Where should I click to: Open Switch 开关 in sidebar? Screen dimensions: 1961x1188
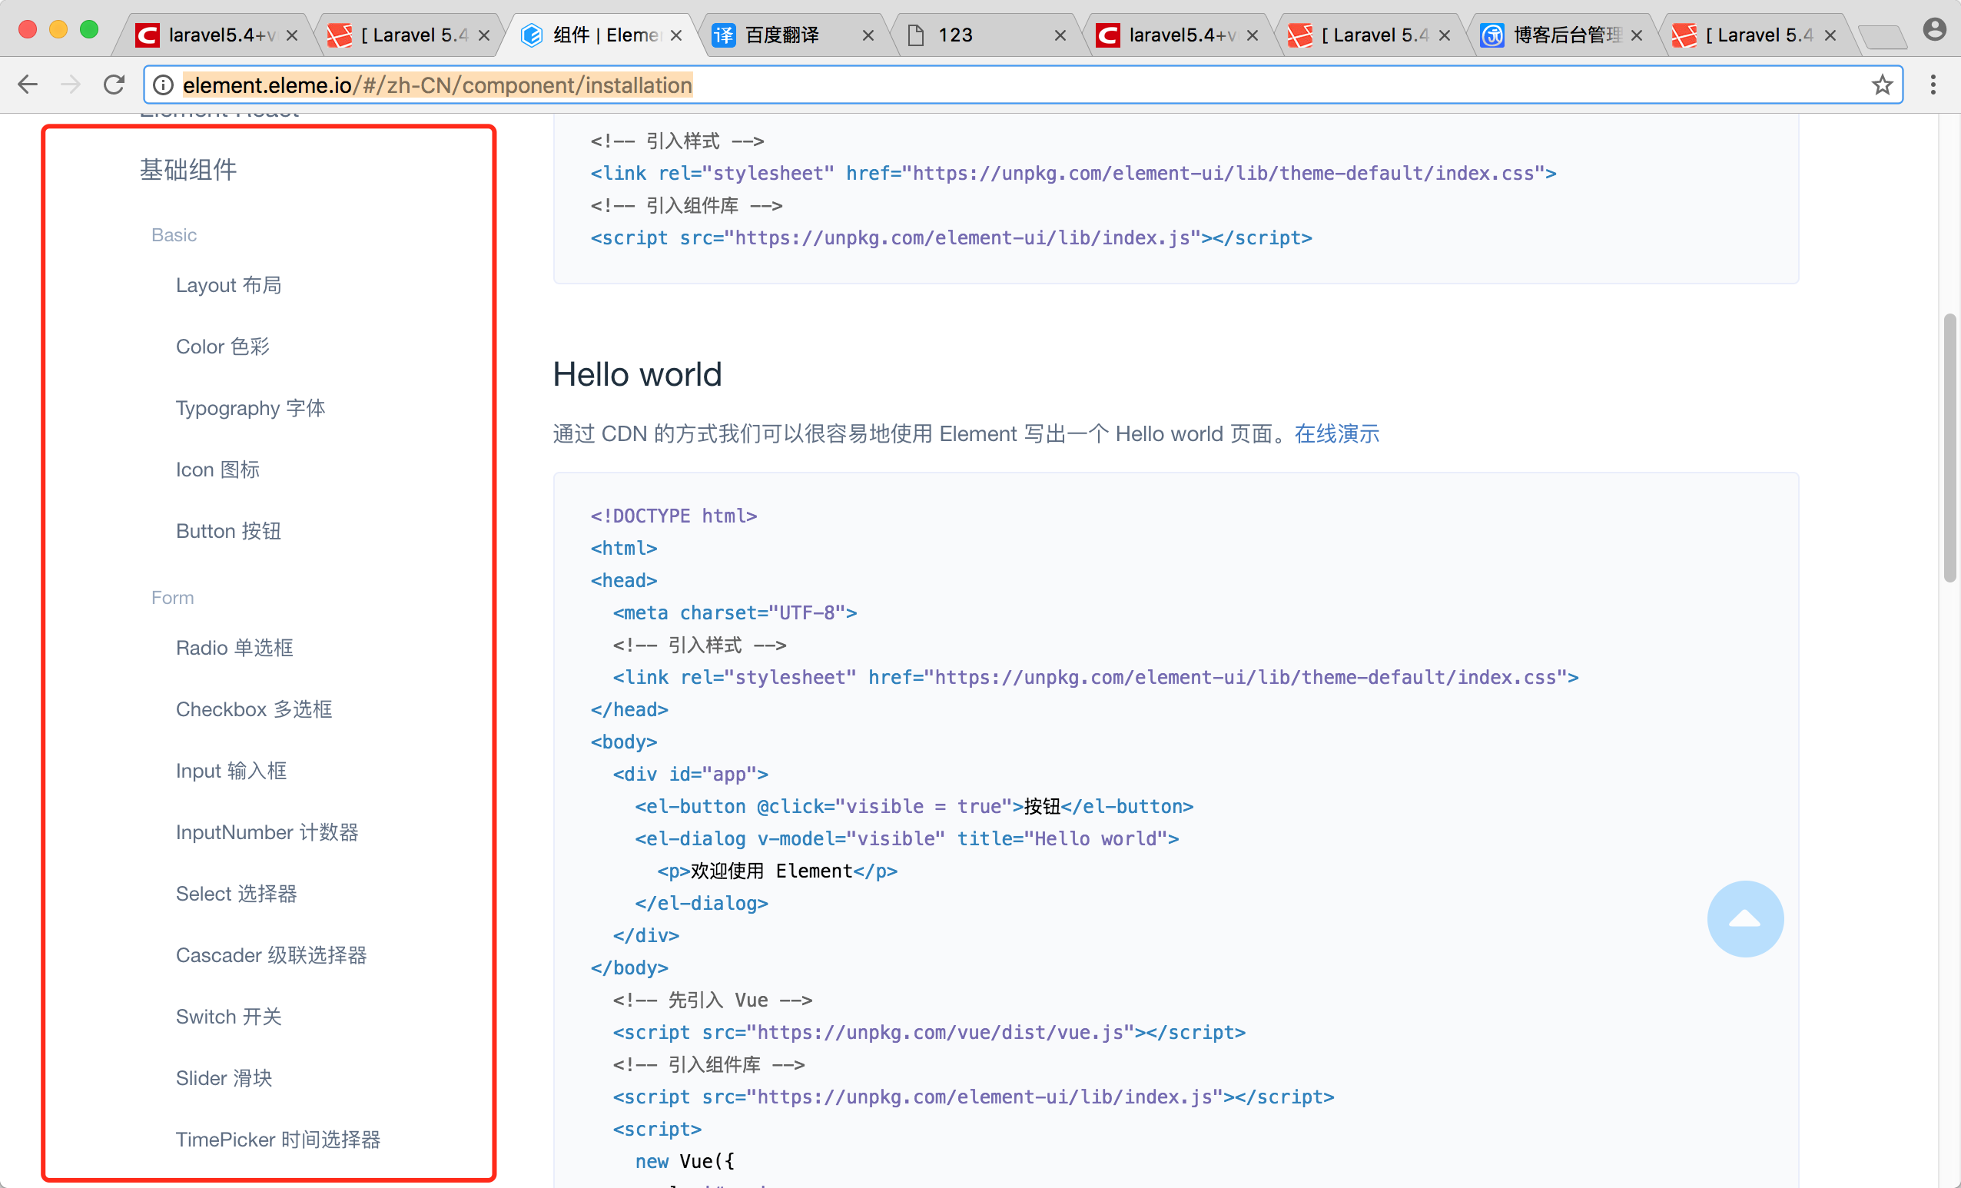point(228,1016)
